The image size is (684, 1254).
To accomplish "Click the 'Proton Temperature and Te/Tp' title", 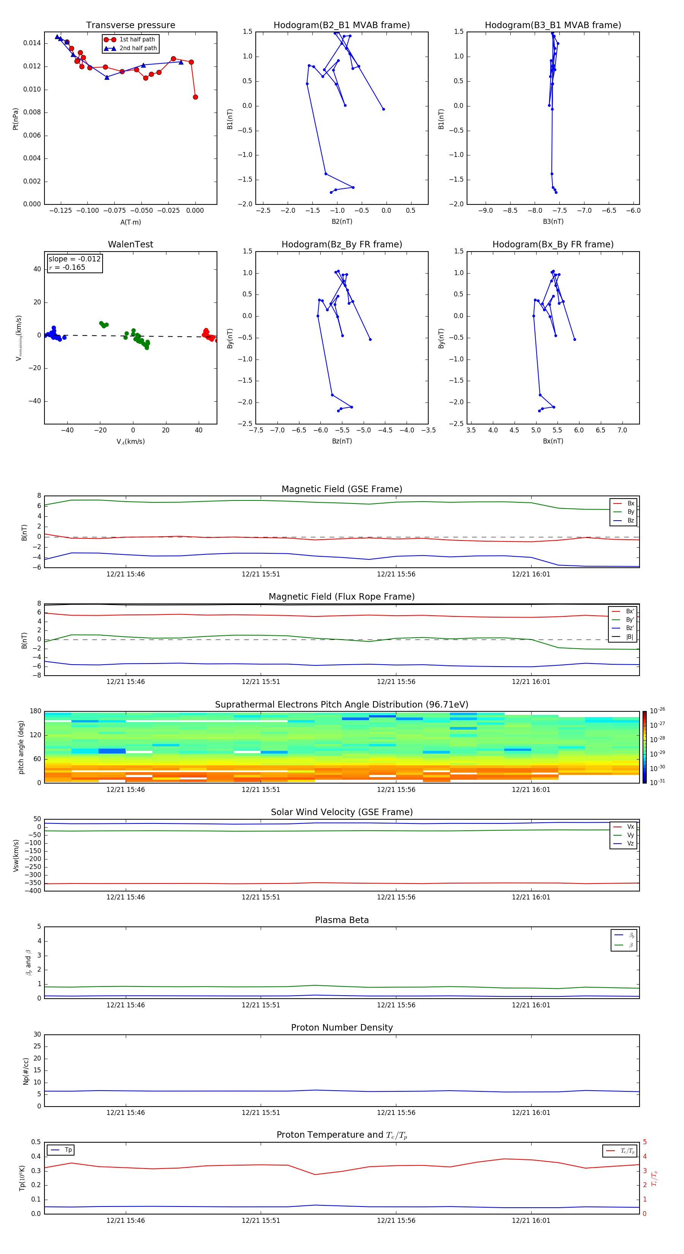I will click(x=342, y=1135).
